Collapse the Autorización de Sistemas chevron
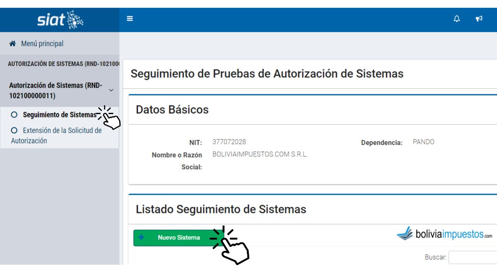497x277 pixels. click(x=111, y=90)
